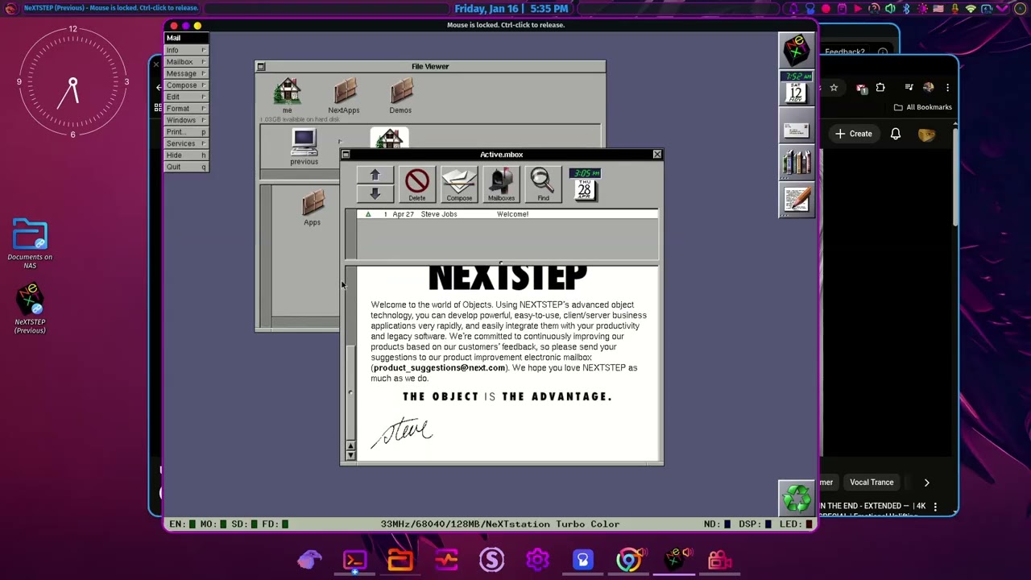
Task: Open the Services submenu
Action: click(x=186, y=143)
